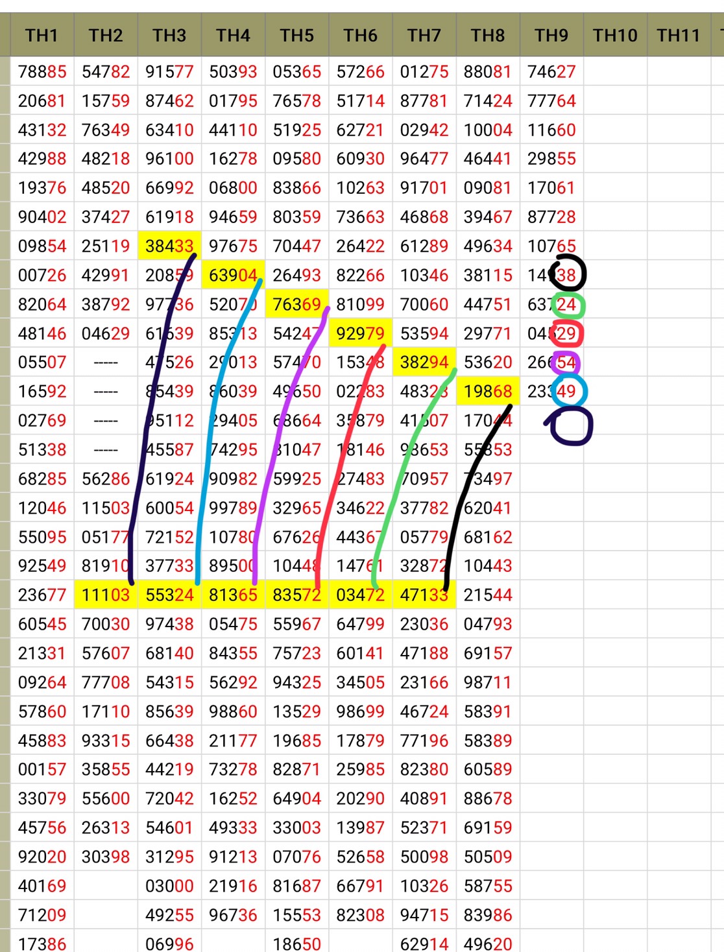Select cell 17061 in TH9
The height and width of the screenshot is (952, 724).
(x=551, y=187)
